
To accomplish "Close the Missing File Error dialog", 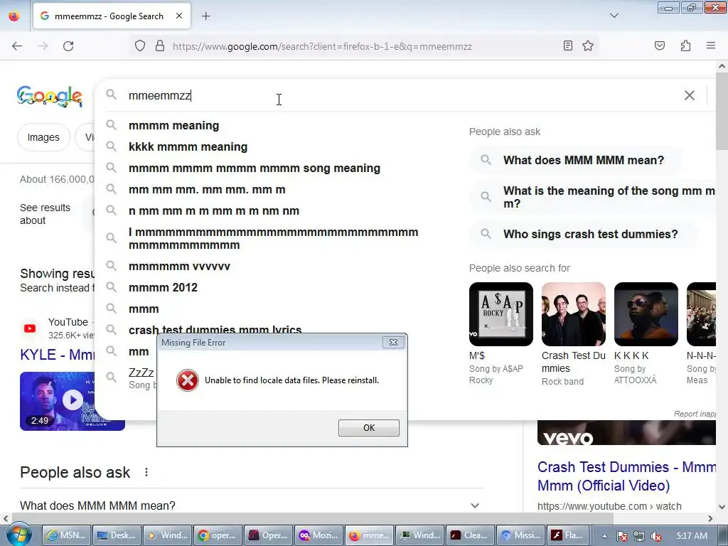I will (393, 342).
